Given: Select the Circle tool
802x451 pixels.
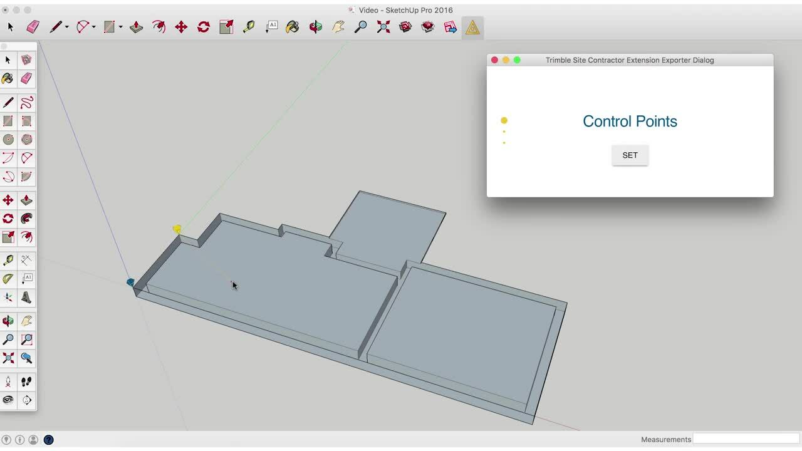Looking at the screenshot, I should point(8,140).
